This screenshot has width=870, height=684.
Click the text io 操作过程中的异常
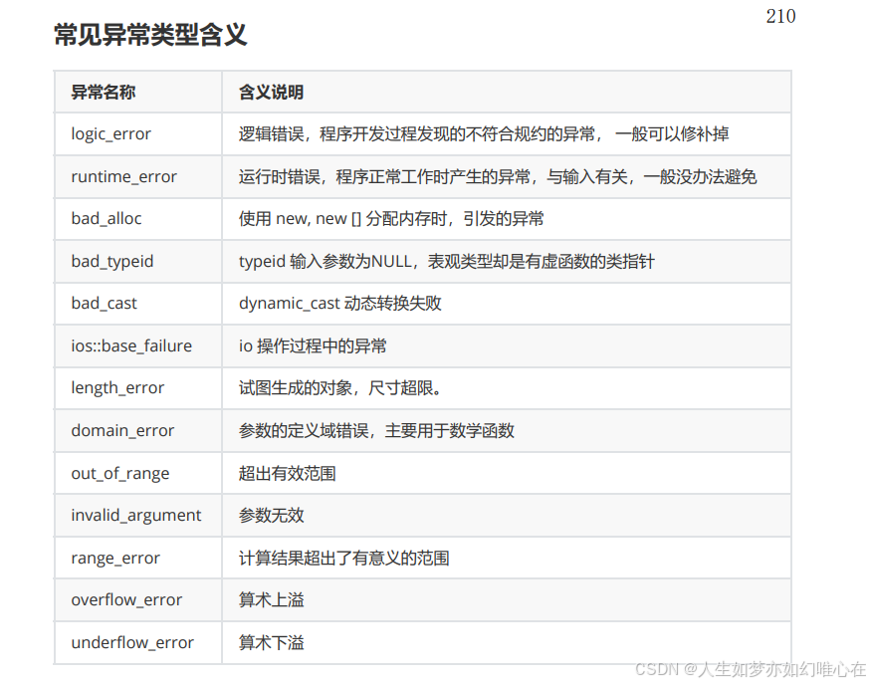[x=313, y=346]
